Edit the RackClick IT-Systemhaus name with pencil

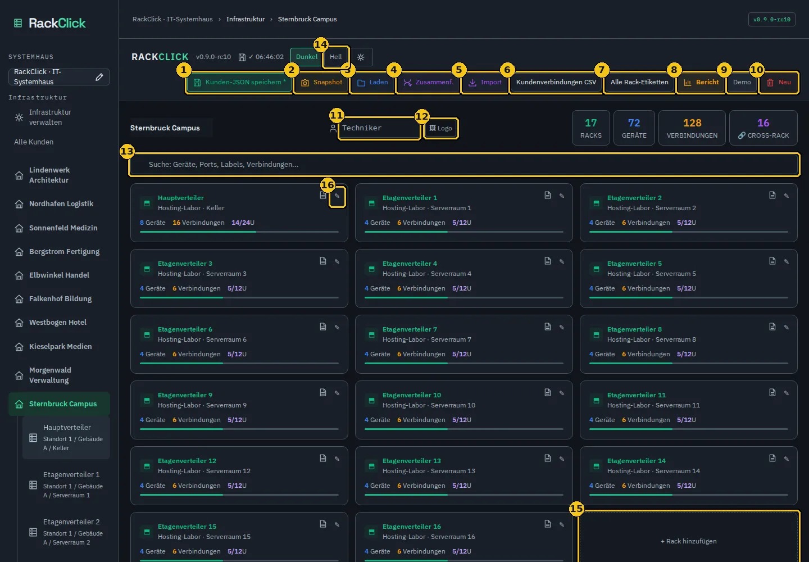tap(99, 77)
